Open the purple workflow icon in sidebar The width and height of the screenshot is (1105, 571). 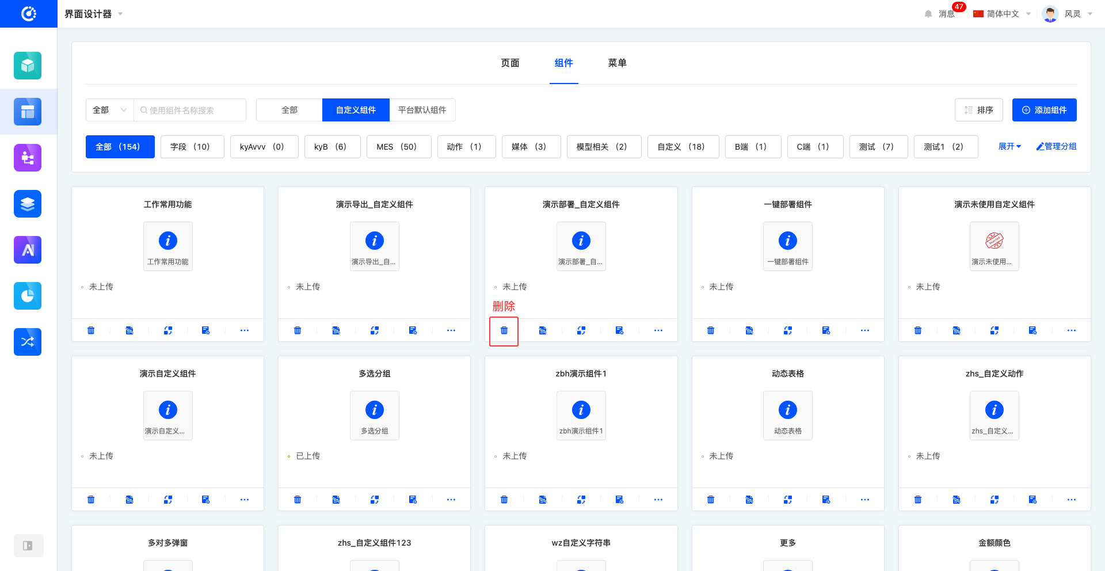pyautogui.click(x=28, y=158)
